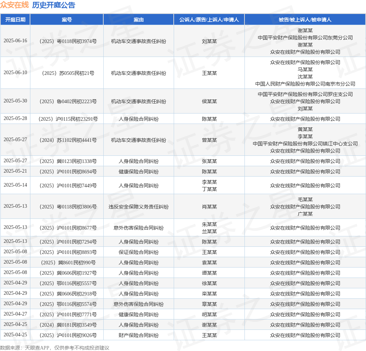
Task: Select case number (2025)苏0505民初21号
Action: [x=68, y=73]
